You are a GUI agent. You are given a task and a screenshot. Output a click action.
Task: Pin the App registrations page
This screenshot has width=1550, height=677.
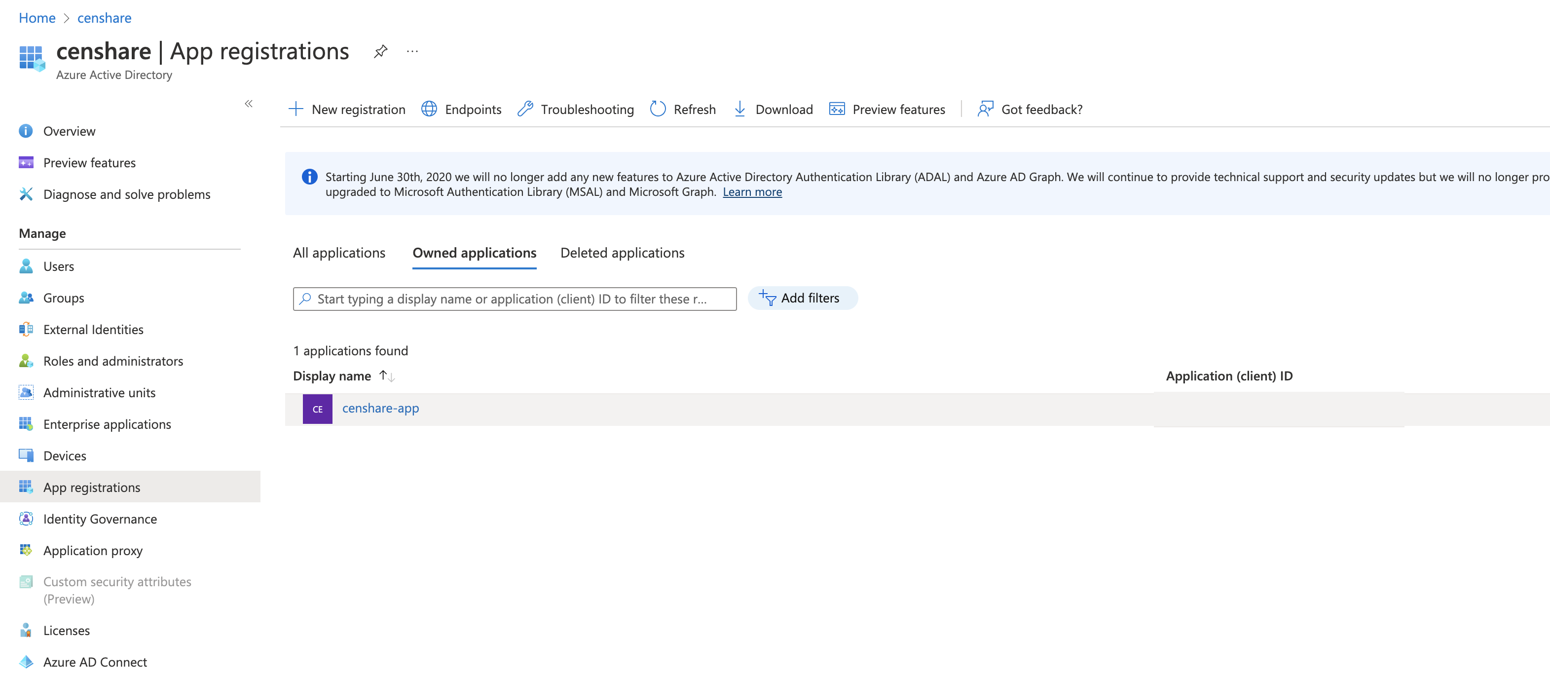[x=380, y=51]
